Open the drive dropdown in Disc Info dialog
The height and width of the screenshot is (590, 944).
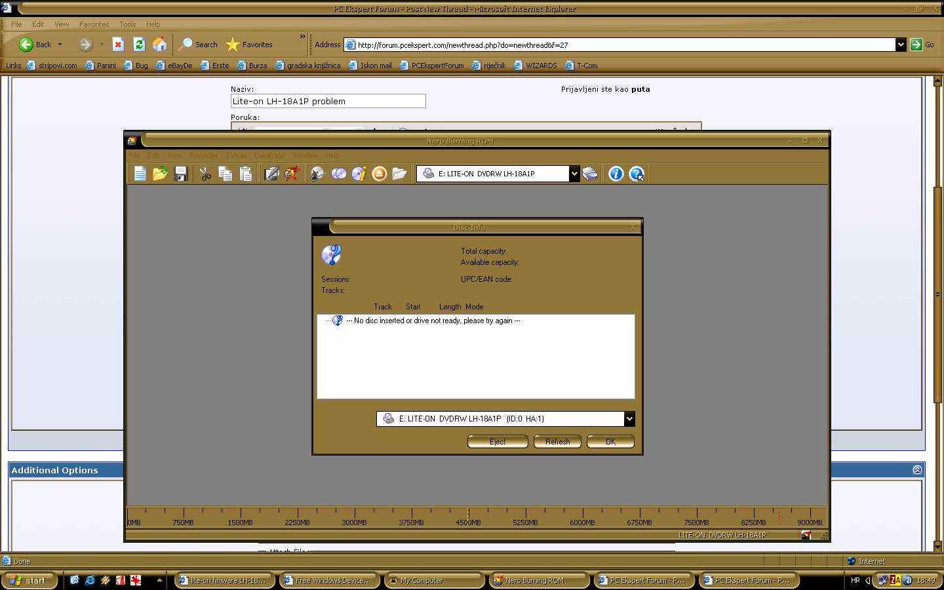pos(629,419)
